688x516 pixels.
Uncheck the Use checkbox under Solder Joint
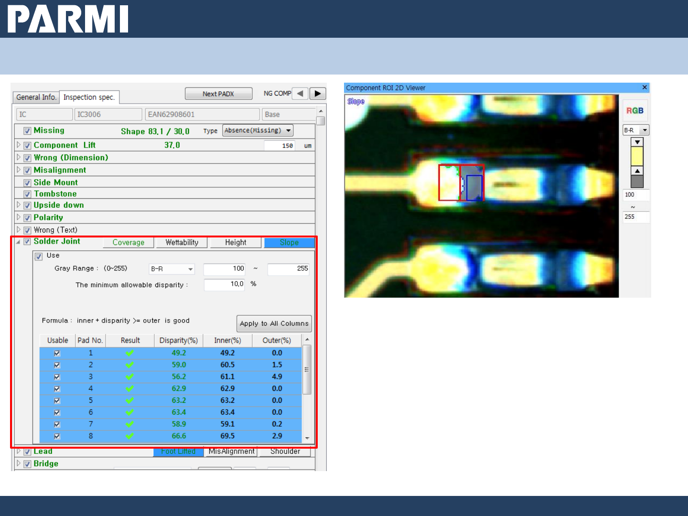[39, 257]
